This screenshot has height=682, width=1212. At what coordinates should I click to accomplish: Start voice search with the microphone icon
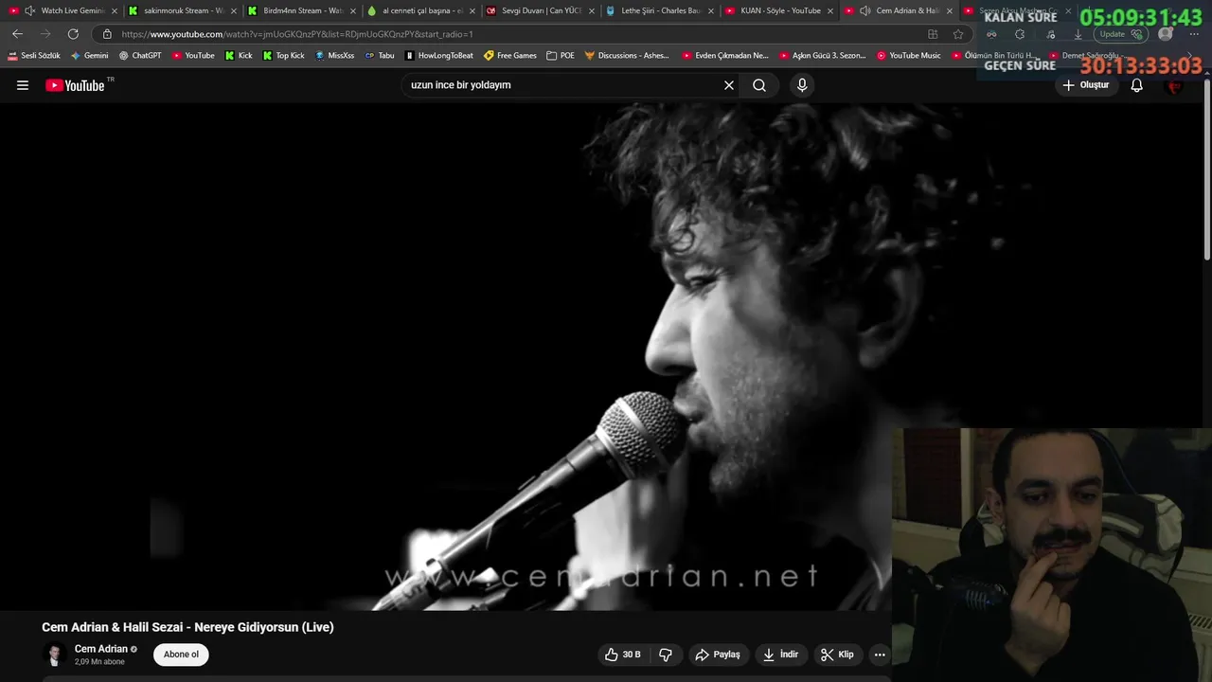pyautogui.click(x=802, y=85)
